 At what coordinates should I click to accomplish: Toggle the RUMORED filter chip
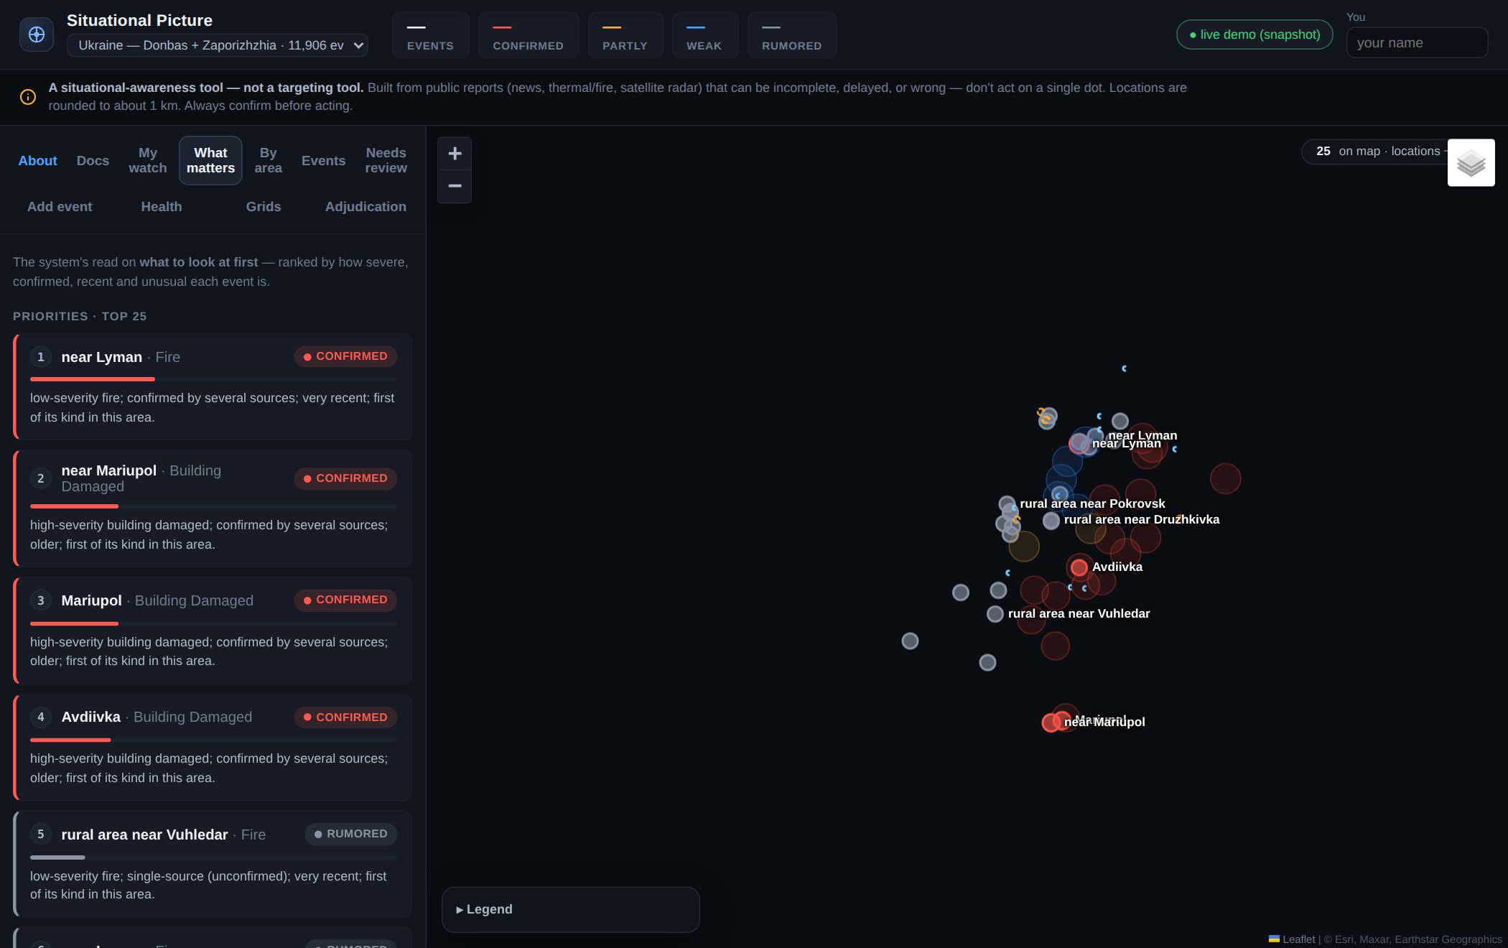point(791,34)
